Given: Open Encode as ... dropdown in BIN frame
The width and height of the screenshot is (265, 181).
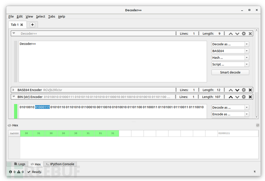Looking at the screenshot, I should click(230, 114).
